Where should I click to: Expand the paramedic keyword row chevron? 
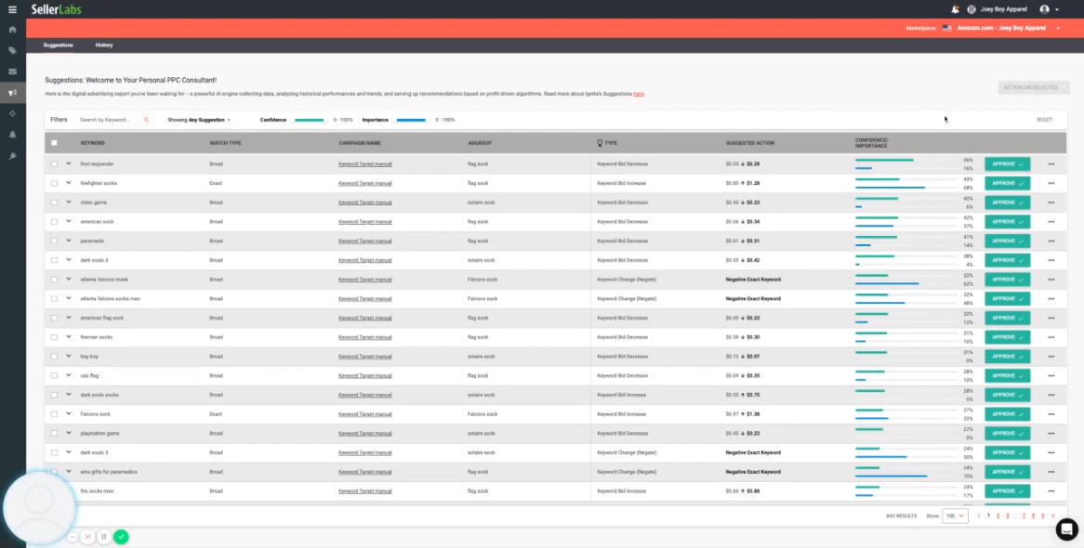tap(69, 241)
